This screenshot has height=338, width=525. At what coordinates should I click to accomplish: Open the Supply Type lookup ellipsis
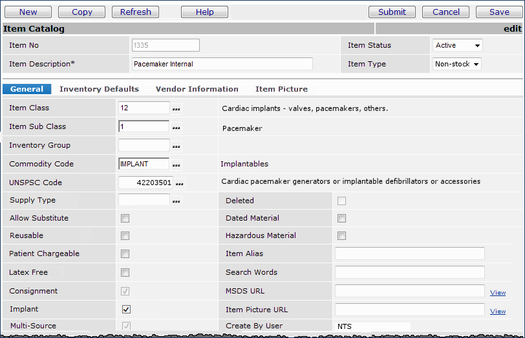177,201
